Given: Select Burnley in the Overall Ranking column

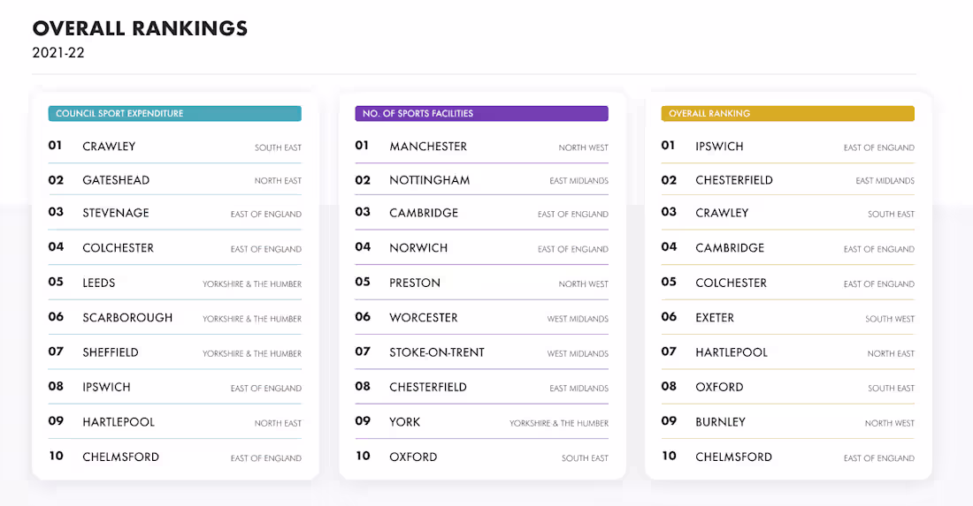Looking at the screenshot, I should 720,422.
